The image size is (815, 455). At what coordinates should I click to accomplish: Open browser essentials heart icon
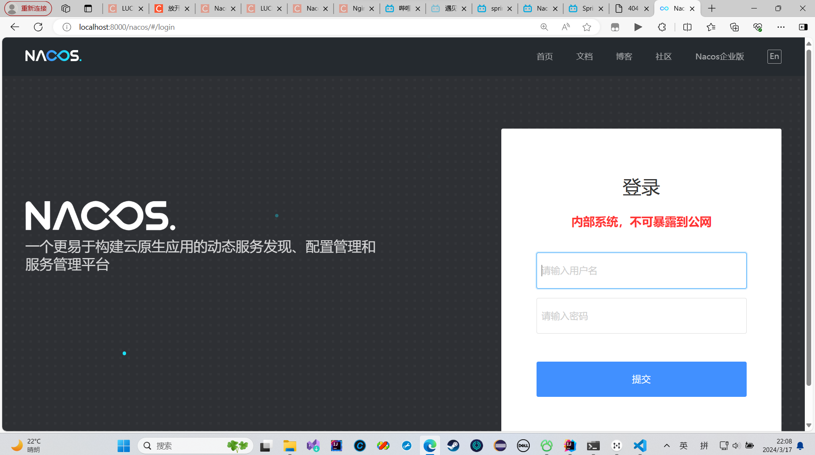pos(758,27)
